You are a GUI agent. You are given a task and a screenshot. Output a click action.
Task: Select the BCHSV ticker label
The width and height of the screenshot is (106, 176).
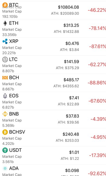coord(17,132)
